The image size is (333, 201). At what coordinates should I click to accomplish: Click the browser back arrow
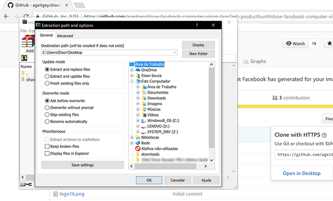[6, 16]
